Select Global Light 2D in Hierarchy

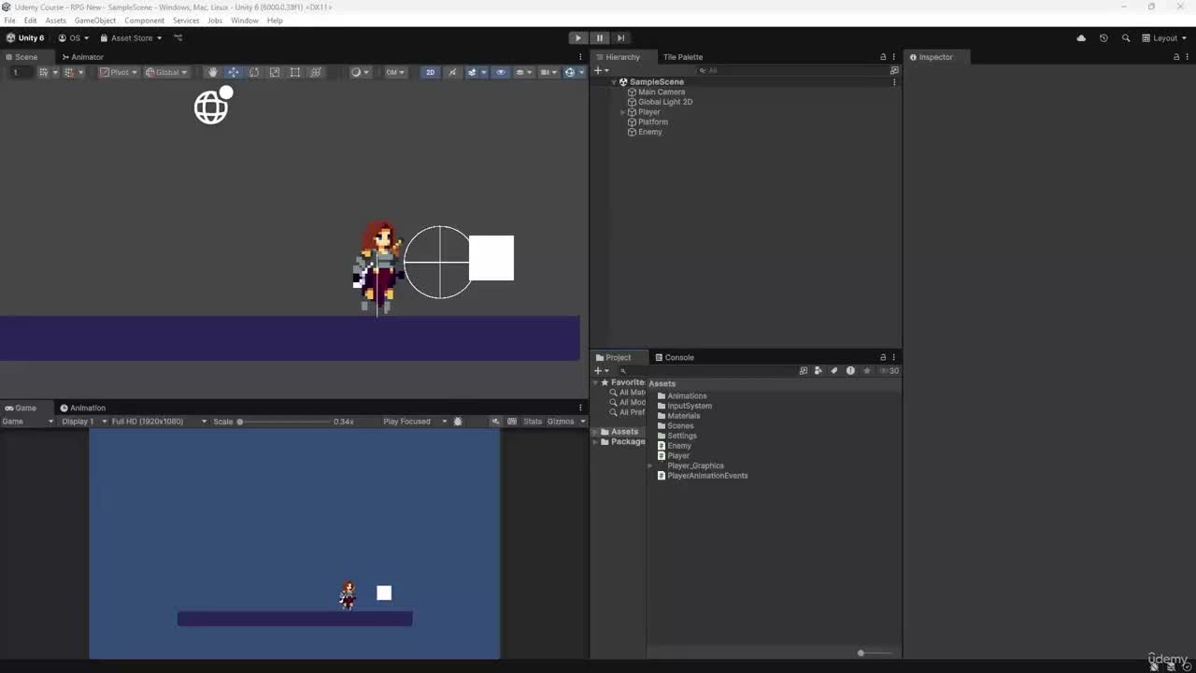click(x=665, y=102)
